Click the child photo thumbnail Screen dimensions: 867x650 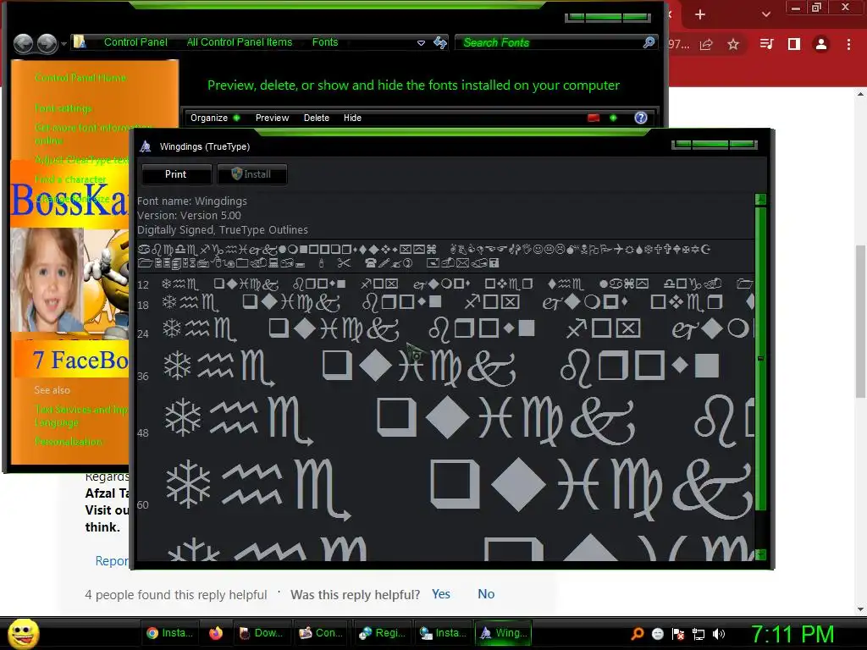(x=47, y=279)
